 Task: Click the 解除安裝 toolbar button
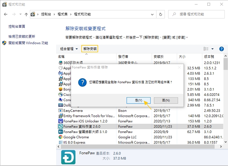tap(90, 49)
